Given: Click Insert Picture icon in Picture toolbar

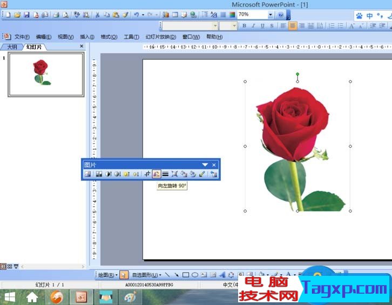Looking at the screenshot, I should click(87, 174).
